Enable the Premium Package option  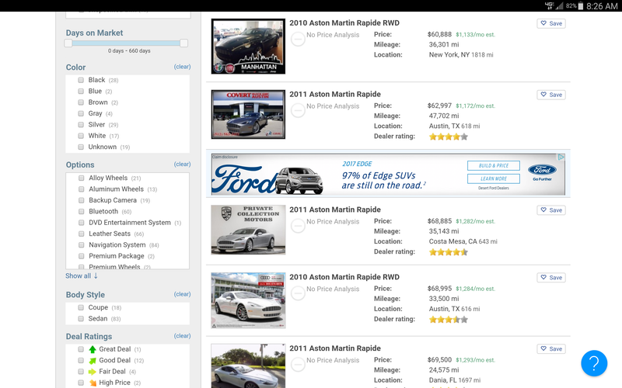[x=82, y=256]
